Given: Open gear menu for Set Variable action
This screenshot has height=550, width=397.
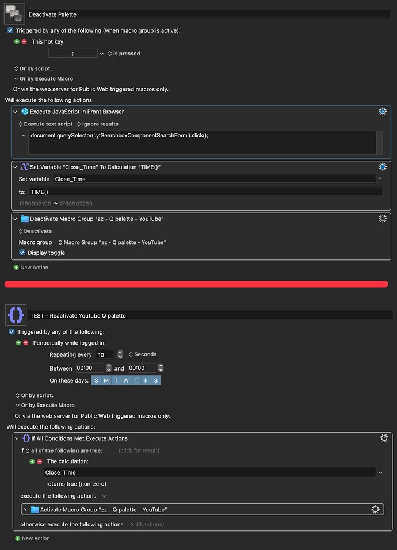Looking at the screenshot, I should click(x=383, y=167).
